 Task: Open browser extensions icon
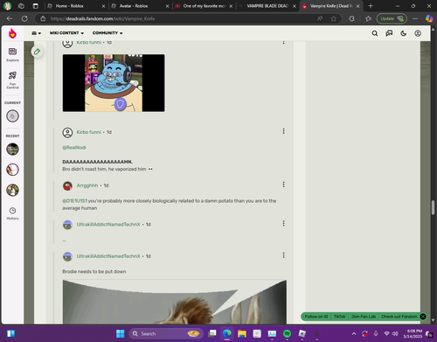tap(351, 18)
